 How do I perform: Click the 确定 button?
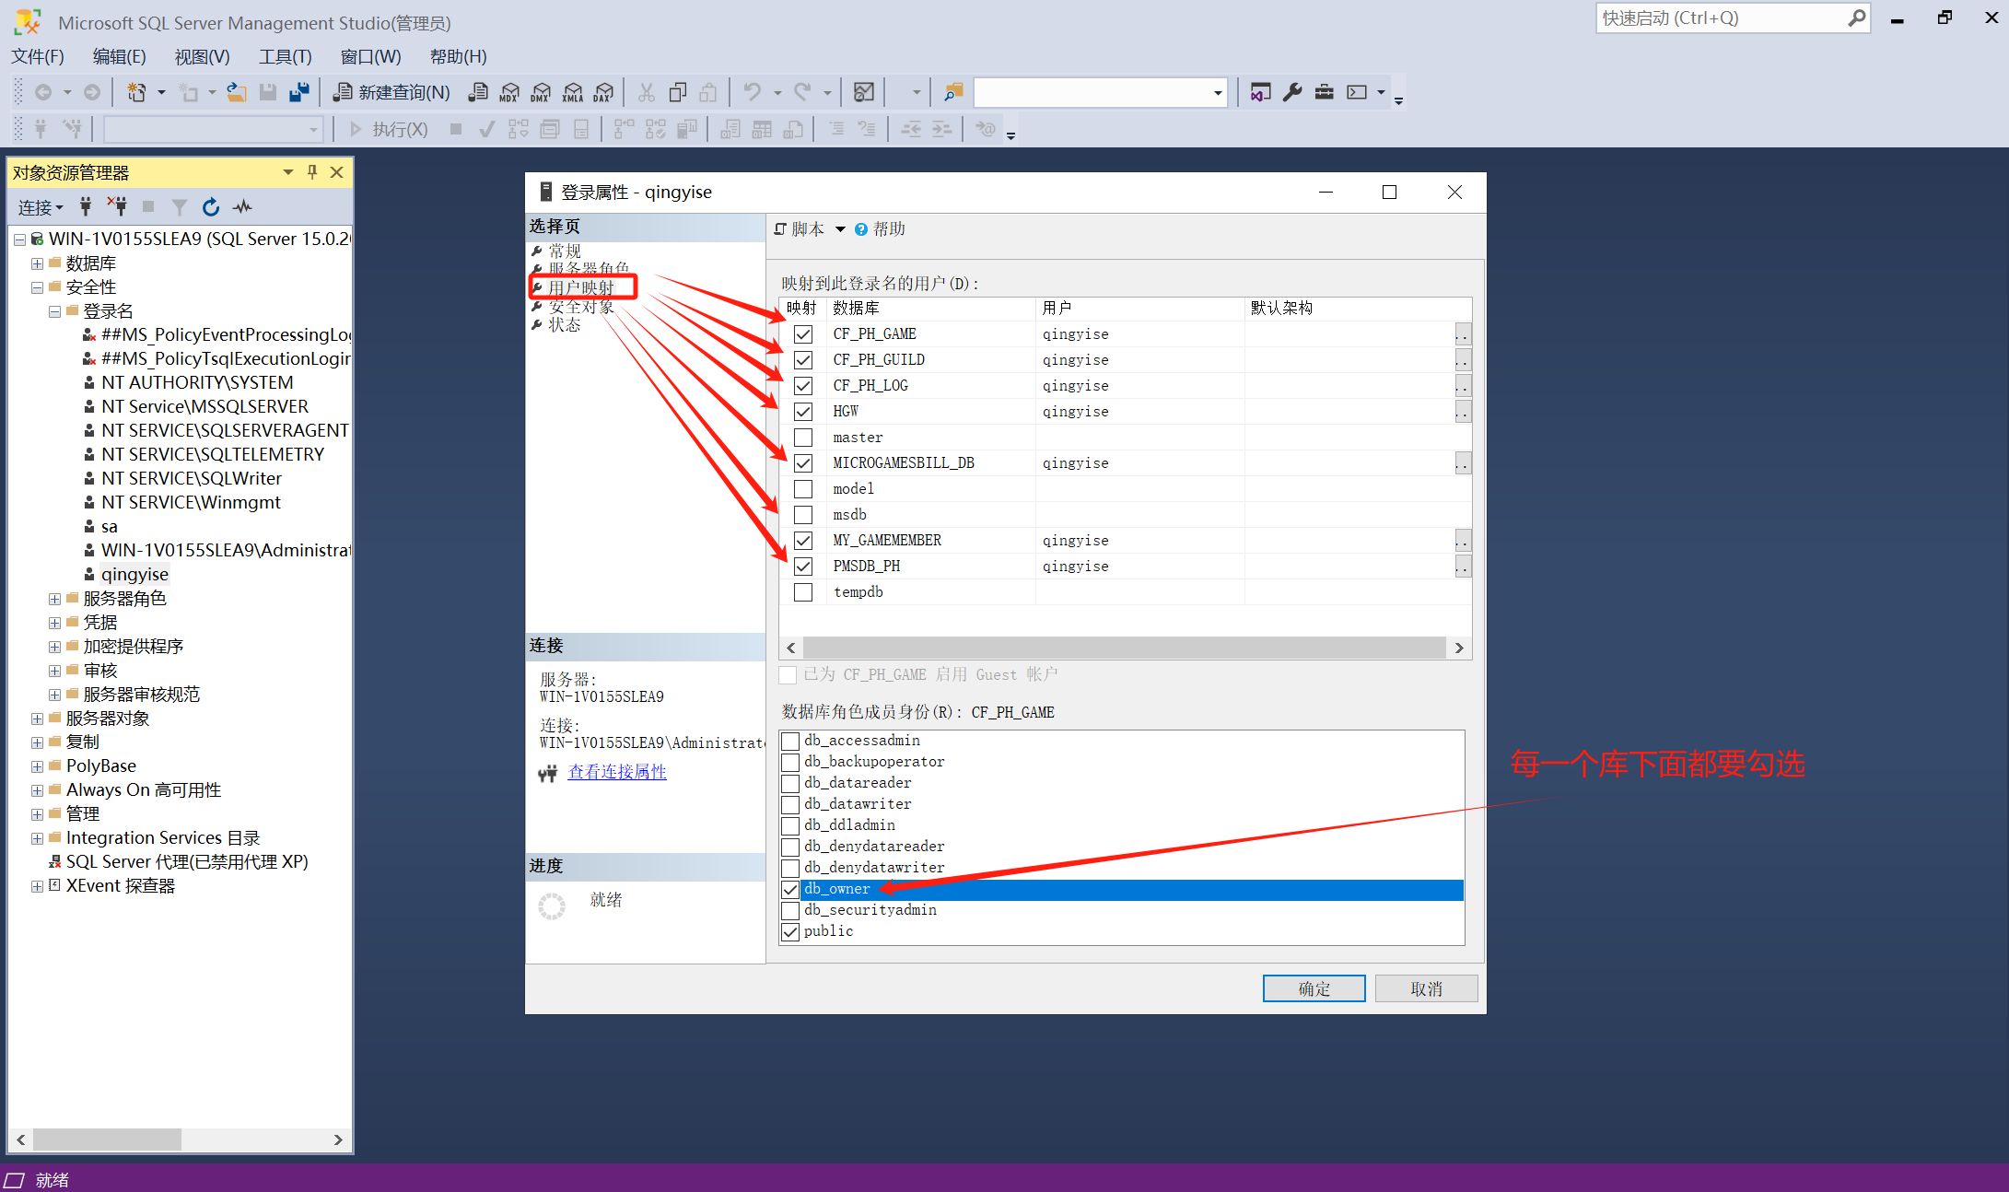pyautogui.click(x=1314, y=988)
